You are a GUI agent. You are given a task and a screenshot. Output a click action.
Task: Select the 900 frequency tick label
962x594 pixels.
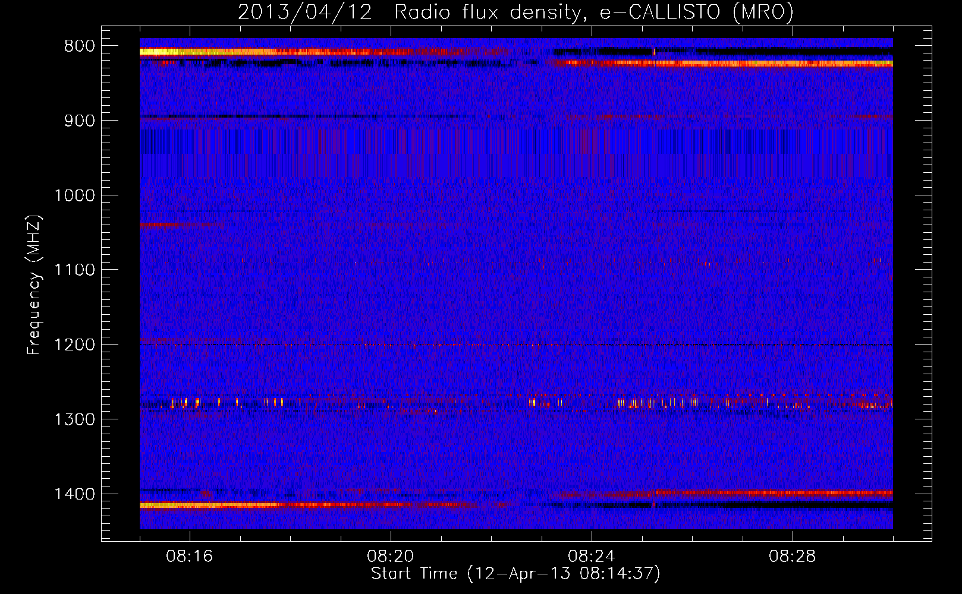(x=80, y=121)
